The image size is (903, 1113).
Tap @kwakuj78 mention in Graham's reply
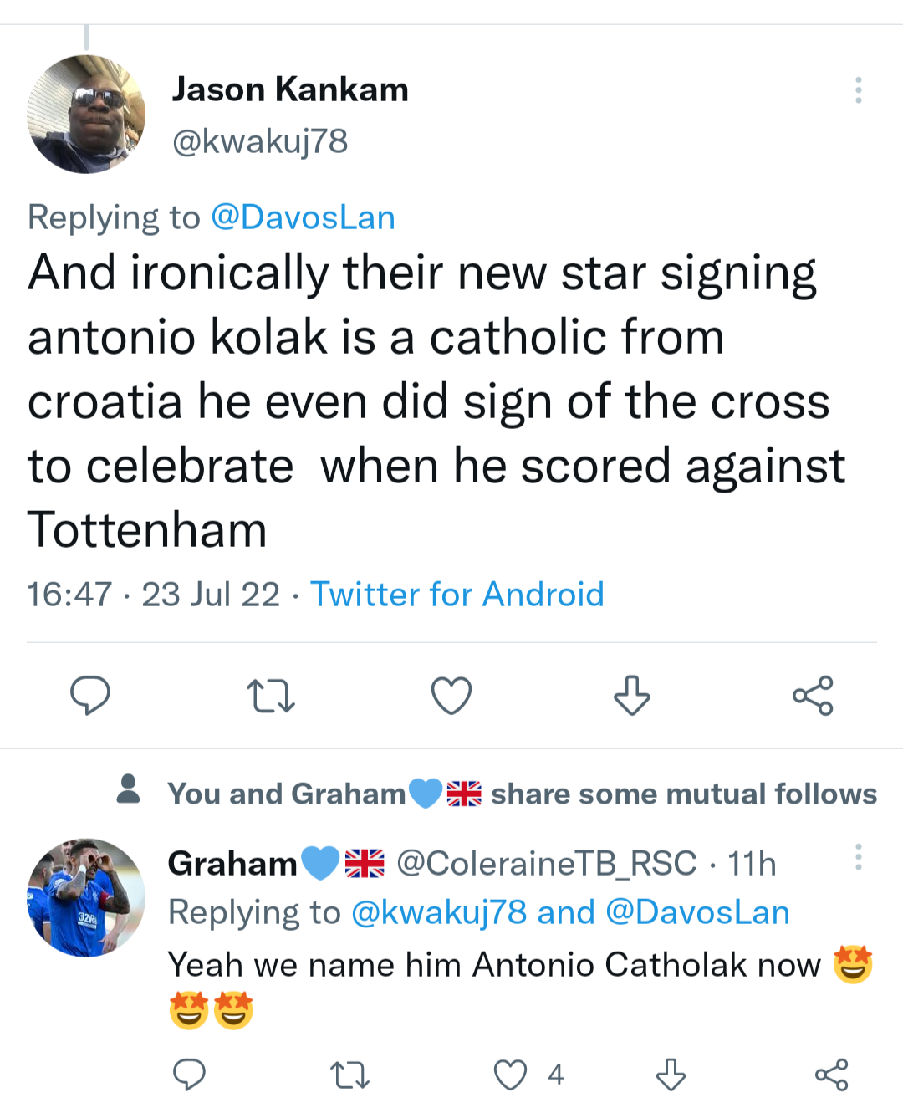pyautogui.click(x=439, y=912)
